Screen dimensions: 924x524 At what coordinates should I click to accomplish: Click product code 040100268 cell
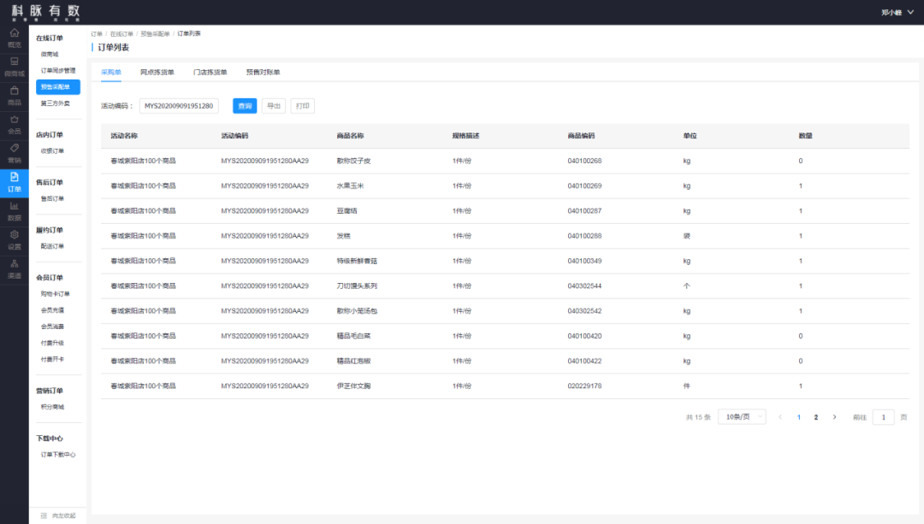(x=584, y=161)
